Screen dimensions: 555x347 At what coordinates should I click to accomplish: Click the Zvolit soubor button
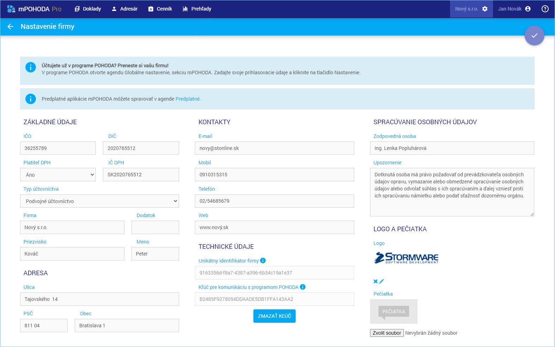click(387, 333)
